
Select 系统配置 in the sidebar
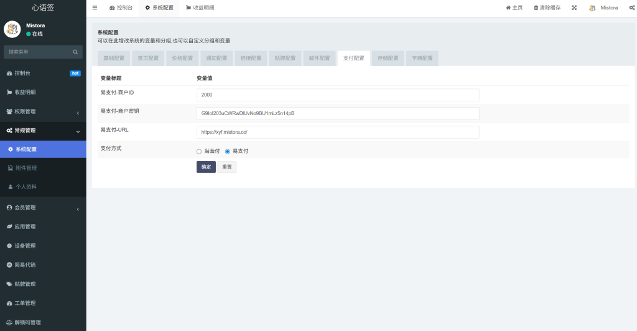[43, 149]
